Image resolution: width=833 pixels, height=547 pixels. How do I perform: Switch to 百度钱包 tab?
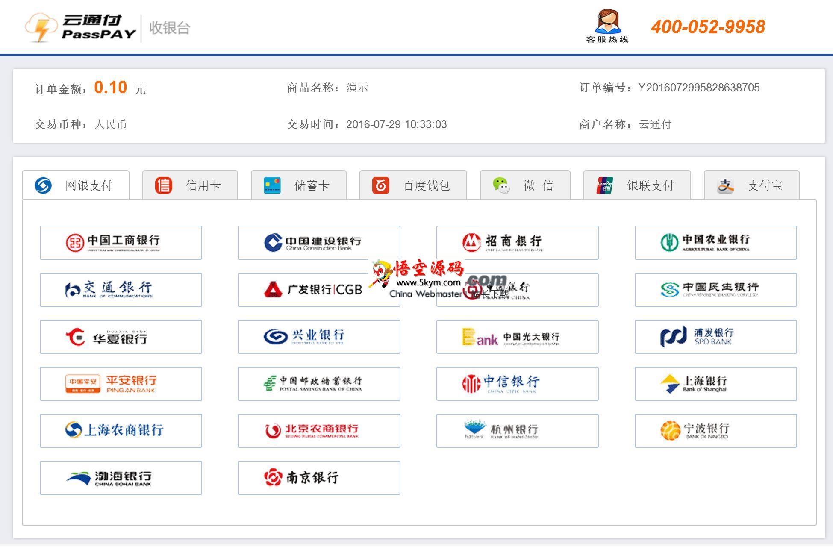413,185
